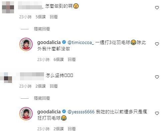
Task: View the 6個讚 likes list
Action: [59, 60]
